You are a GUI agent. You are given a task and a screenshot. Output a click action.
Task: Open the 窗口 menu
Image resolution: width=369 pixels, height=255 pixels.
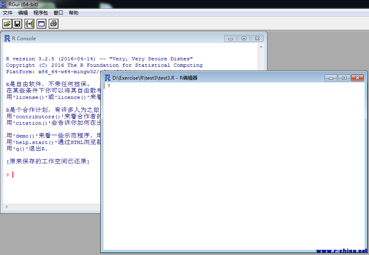58,13
